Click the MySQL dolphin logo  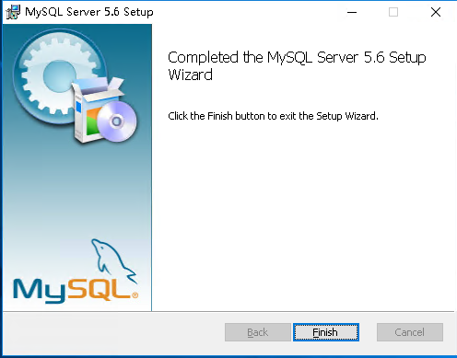click(113, 260)
